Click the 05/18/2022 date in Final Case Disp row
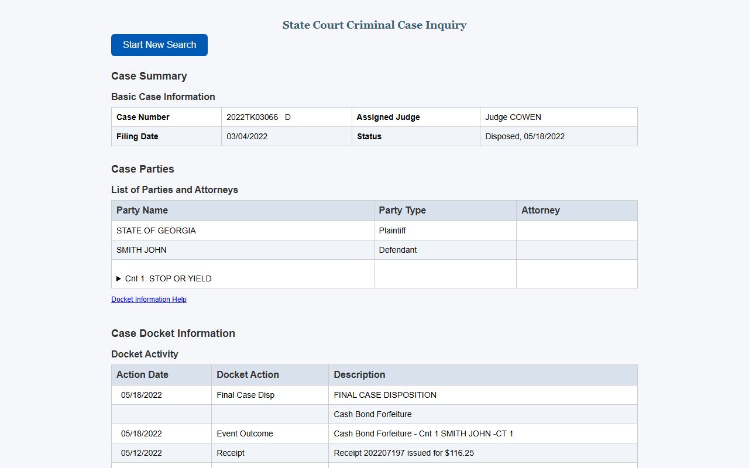The image size is (749, 468). pyautogui.click(x=142, y=395)
